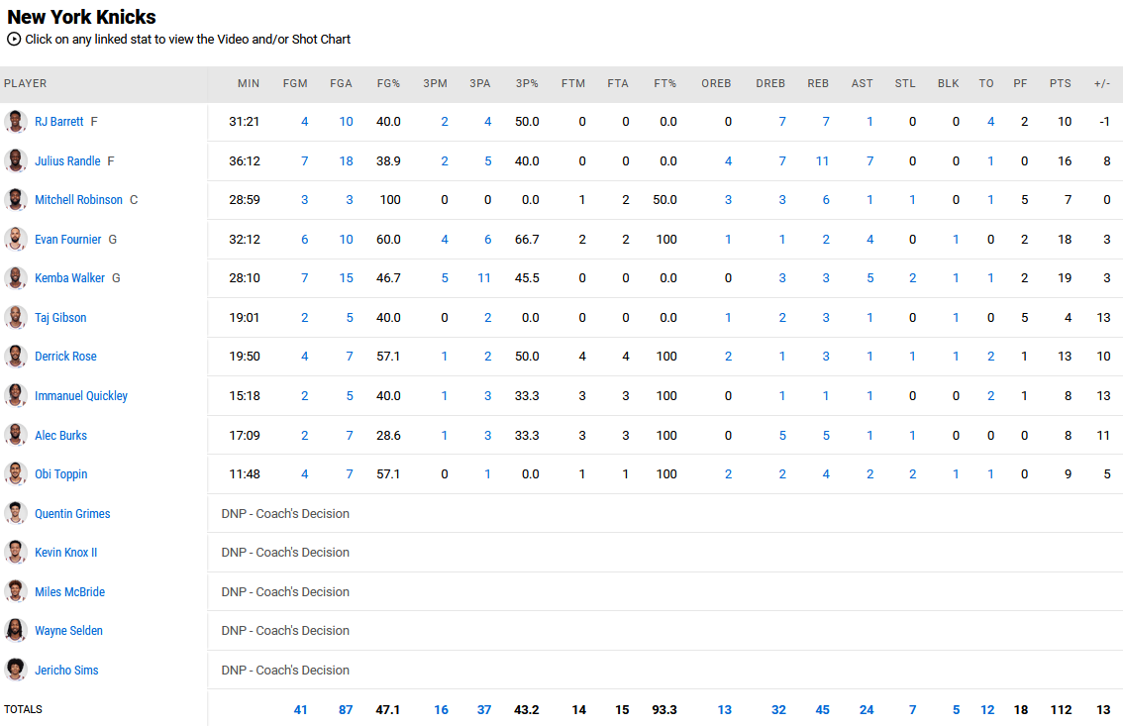
Task: Open team total 24 assists stat
Action: [x=867, y=710]
